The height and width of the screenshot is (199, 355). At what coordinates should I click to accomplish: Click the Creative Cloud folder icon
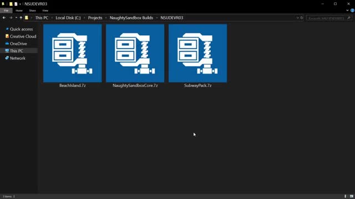pos(7,36)
